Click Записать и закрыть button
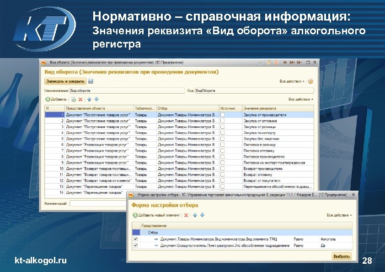385x272 pixels. 65,81
